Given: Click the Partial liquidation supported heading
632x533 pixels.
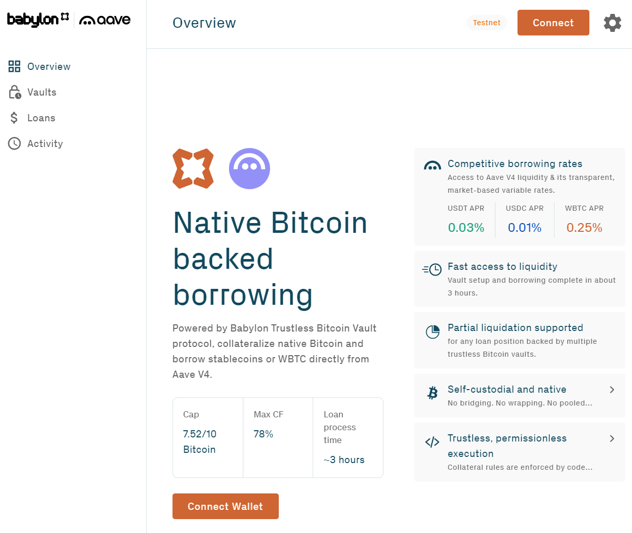Looking at the screenshot, I should pos(515,327).
